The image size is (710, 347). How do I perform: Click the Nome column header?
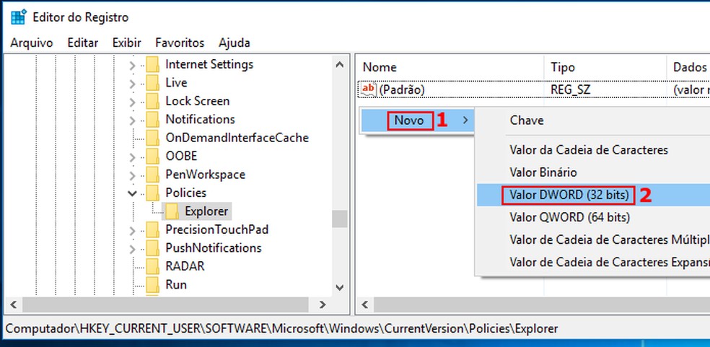(x=380, y=67)
